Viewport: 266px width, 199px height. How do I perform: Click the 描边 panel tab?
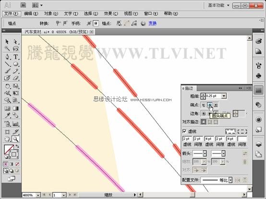tap(189, 88)
